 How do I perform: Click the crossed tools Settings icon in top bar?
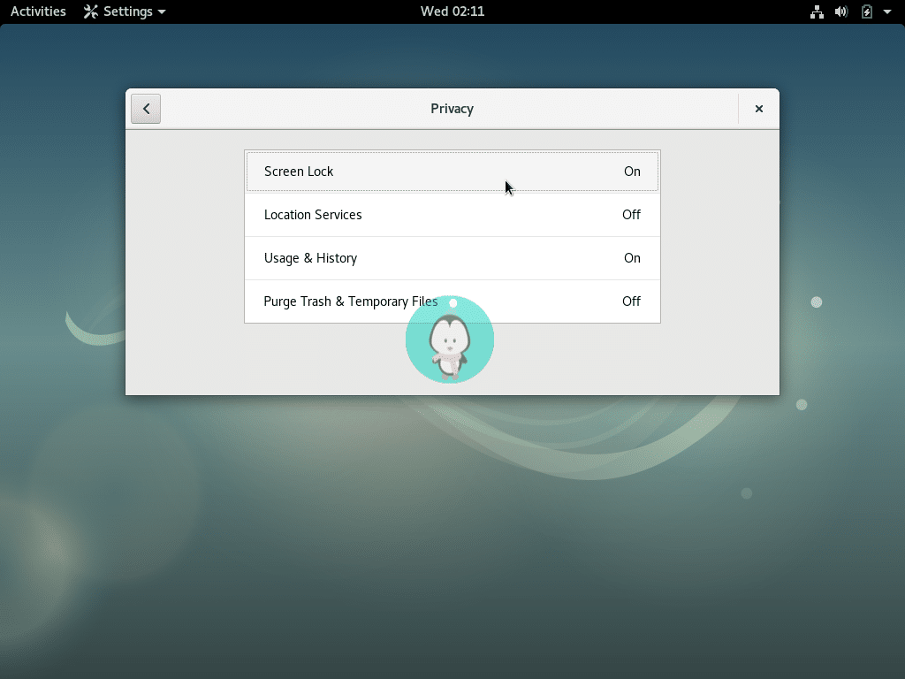[92, 11]
